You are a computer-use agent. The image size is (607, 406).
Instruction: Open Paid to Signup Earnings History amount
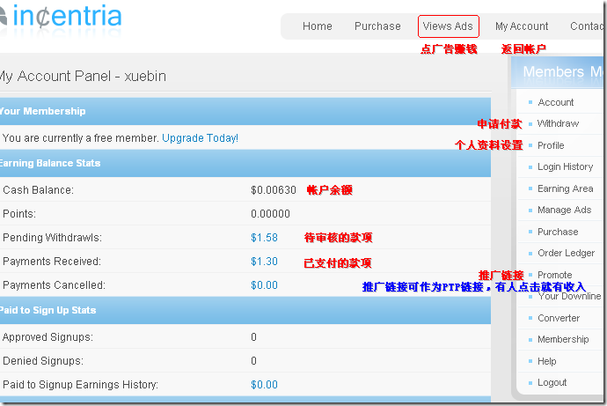(264, 385)
